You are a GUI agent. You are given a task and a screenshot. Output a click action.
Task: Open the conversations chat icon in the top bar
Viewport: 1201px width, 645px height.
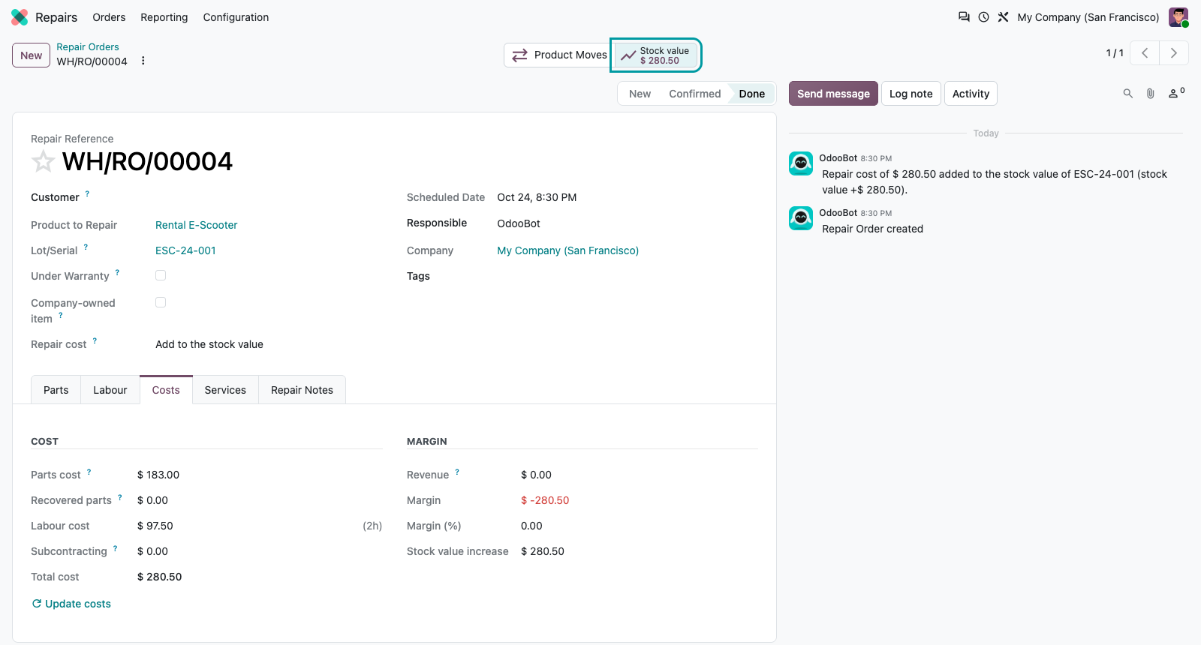tap(964, 17)
